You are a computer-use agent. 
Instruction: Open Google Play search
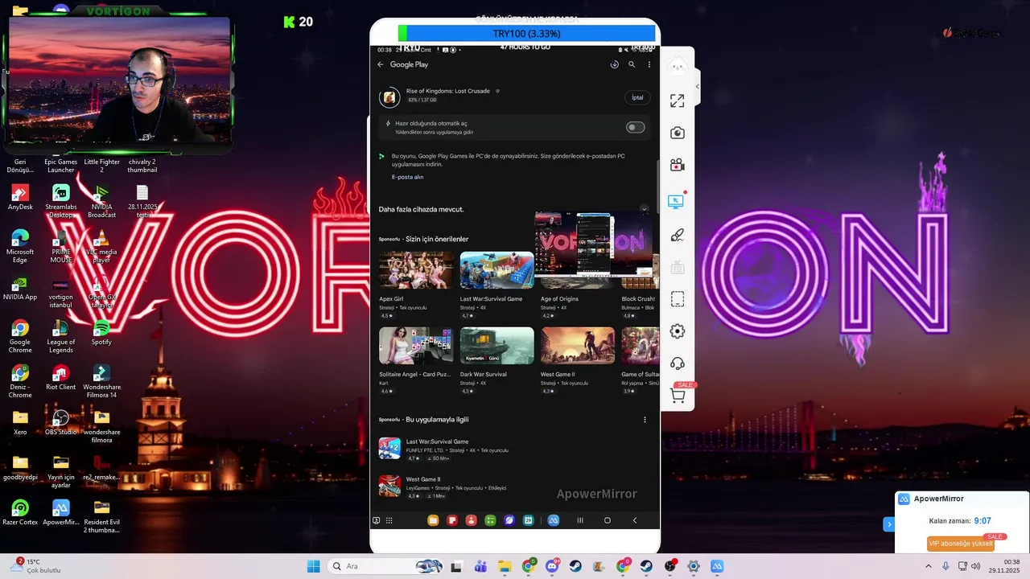[632, 64]
